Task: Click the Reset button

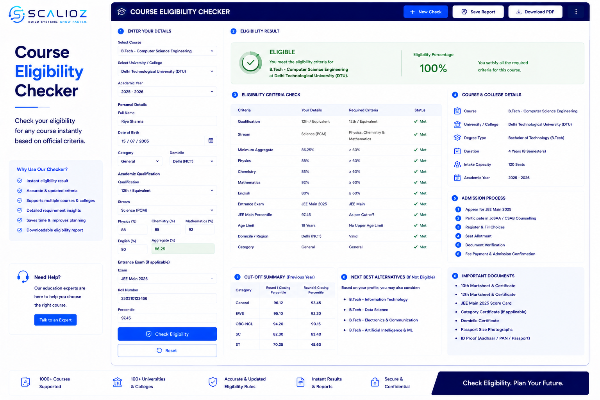Action: [x=167, y=350]
